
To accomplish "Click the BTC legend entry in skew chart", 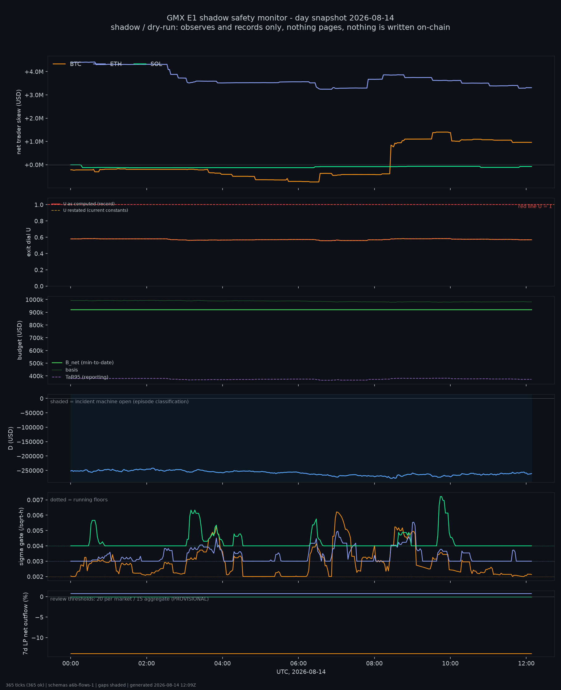I will pos(67,64).
